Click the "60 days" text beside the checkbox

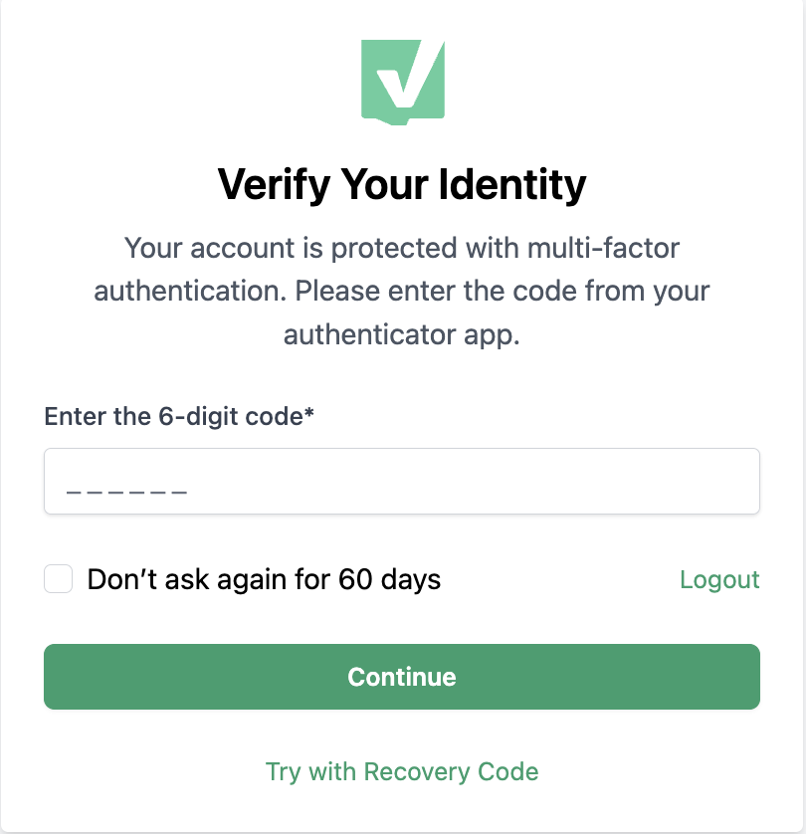click(389, 579)
